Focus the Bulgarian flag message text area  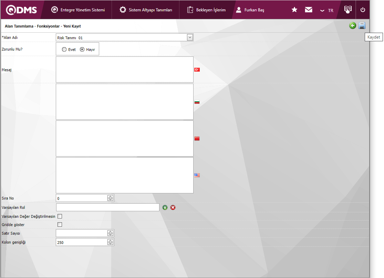[125, 101]
